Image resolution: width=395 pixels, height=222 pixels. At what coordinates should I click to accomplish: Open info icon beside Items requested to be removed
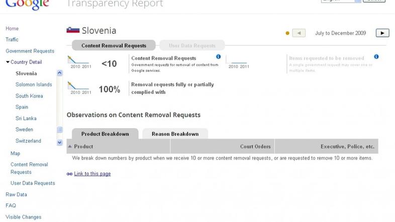[x=376, y=57]
